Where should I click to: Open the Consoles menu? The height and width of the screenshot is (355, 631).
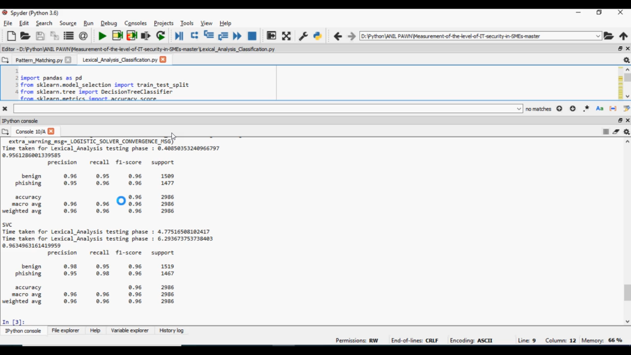(135, 23)
